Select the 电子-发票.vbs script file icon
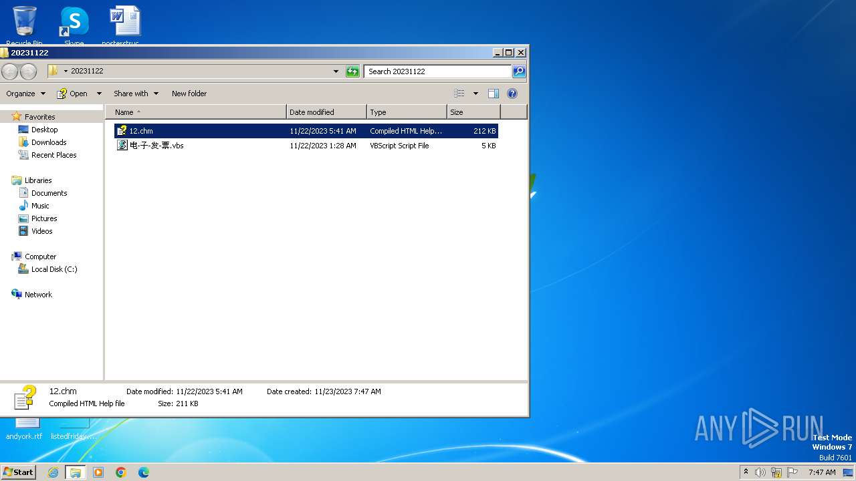The image size is (856, 481). (122, 145)
